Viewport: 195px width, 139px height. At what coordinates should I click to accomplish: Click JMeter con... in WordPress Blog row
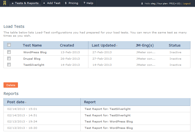pos(146,52)
